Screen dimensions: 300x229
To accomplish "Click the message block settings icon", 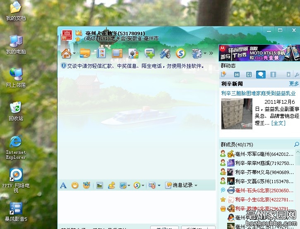I will (152, 185).
